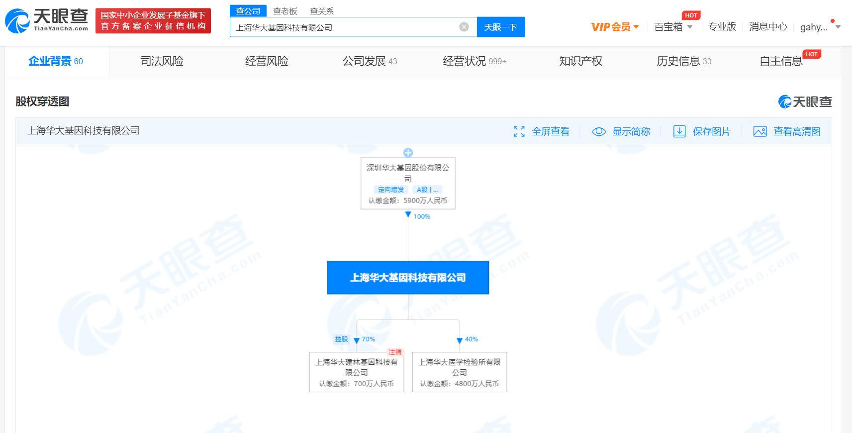Click 认缴金额：4800万人民币 text
The image size is (852, 433).
(460, 384)
